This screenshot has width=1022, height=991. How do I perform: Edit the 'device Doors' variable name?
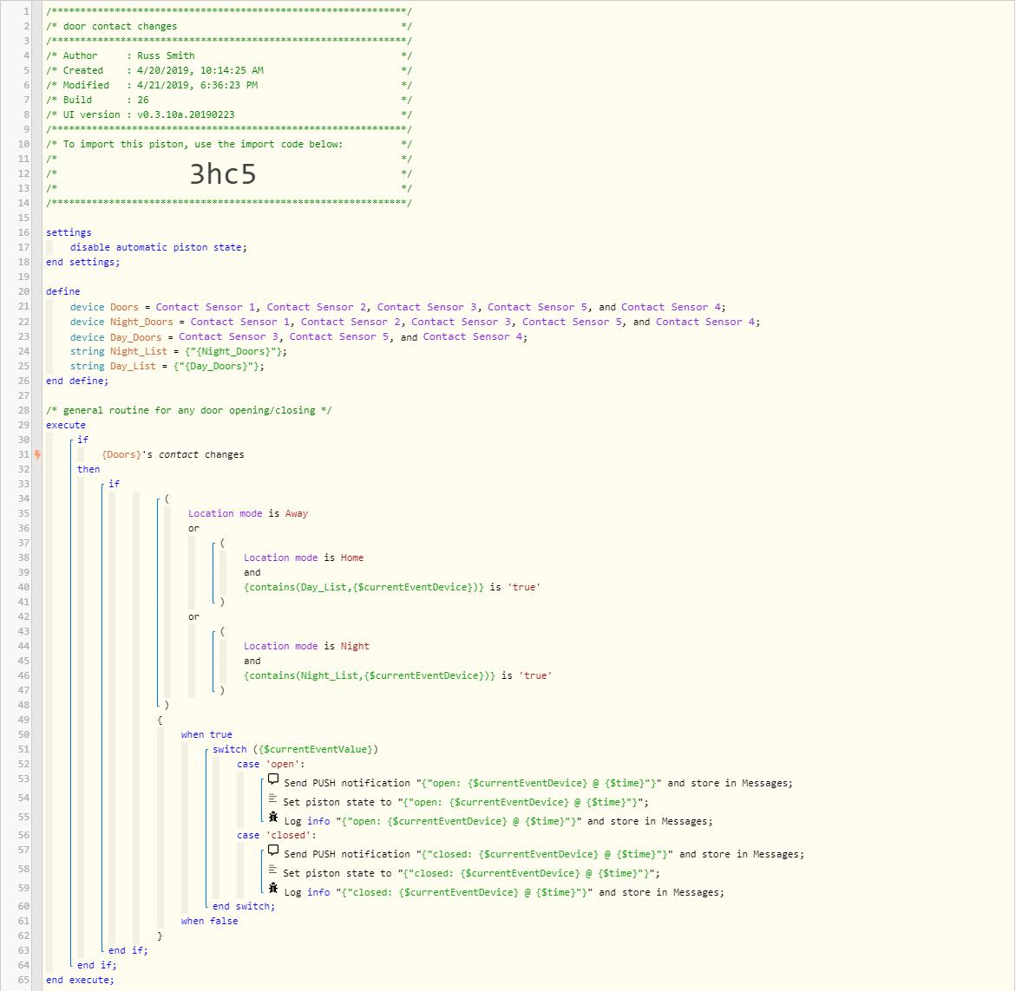tap(124, 307)
